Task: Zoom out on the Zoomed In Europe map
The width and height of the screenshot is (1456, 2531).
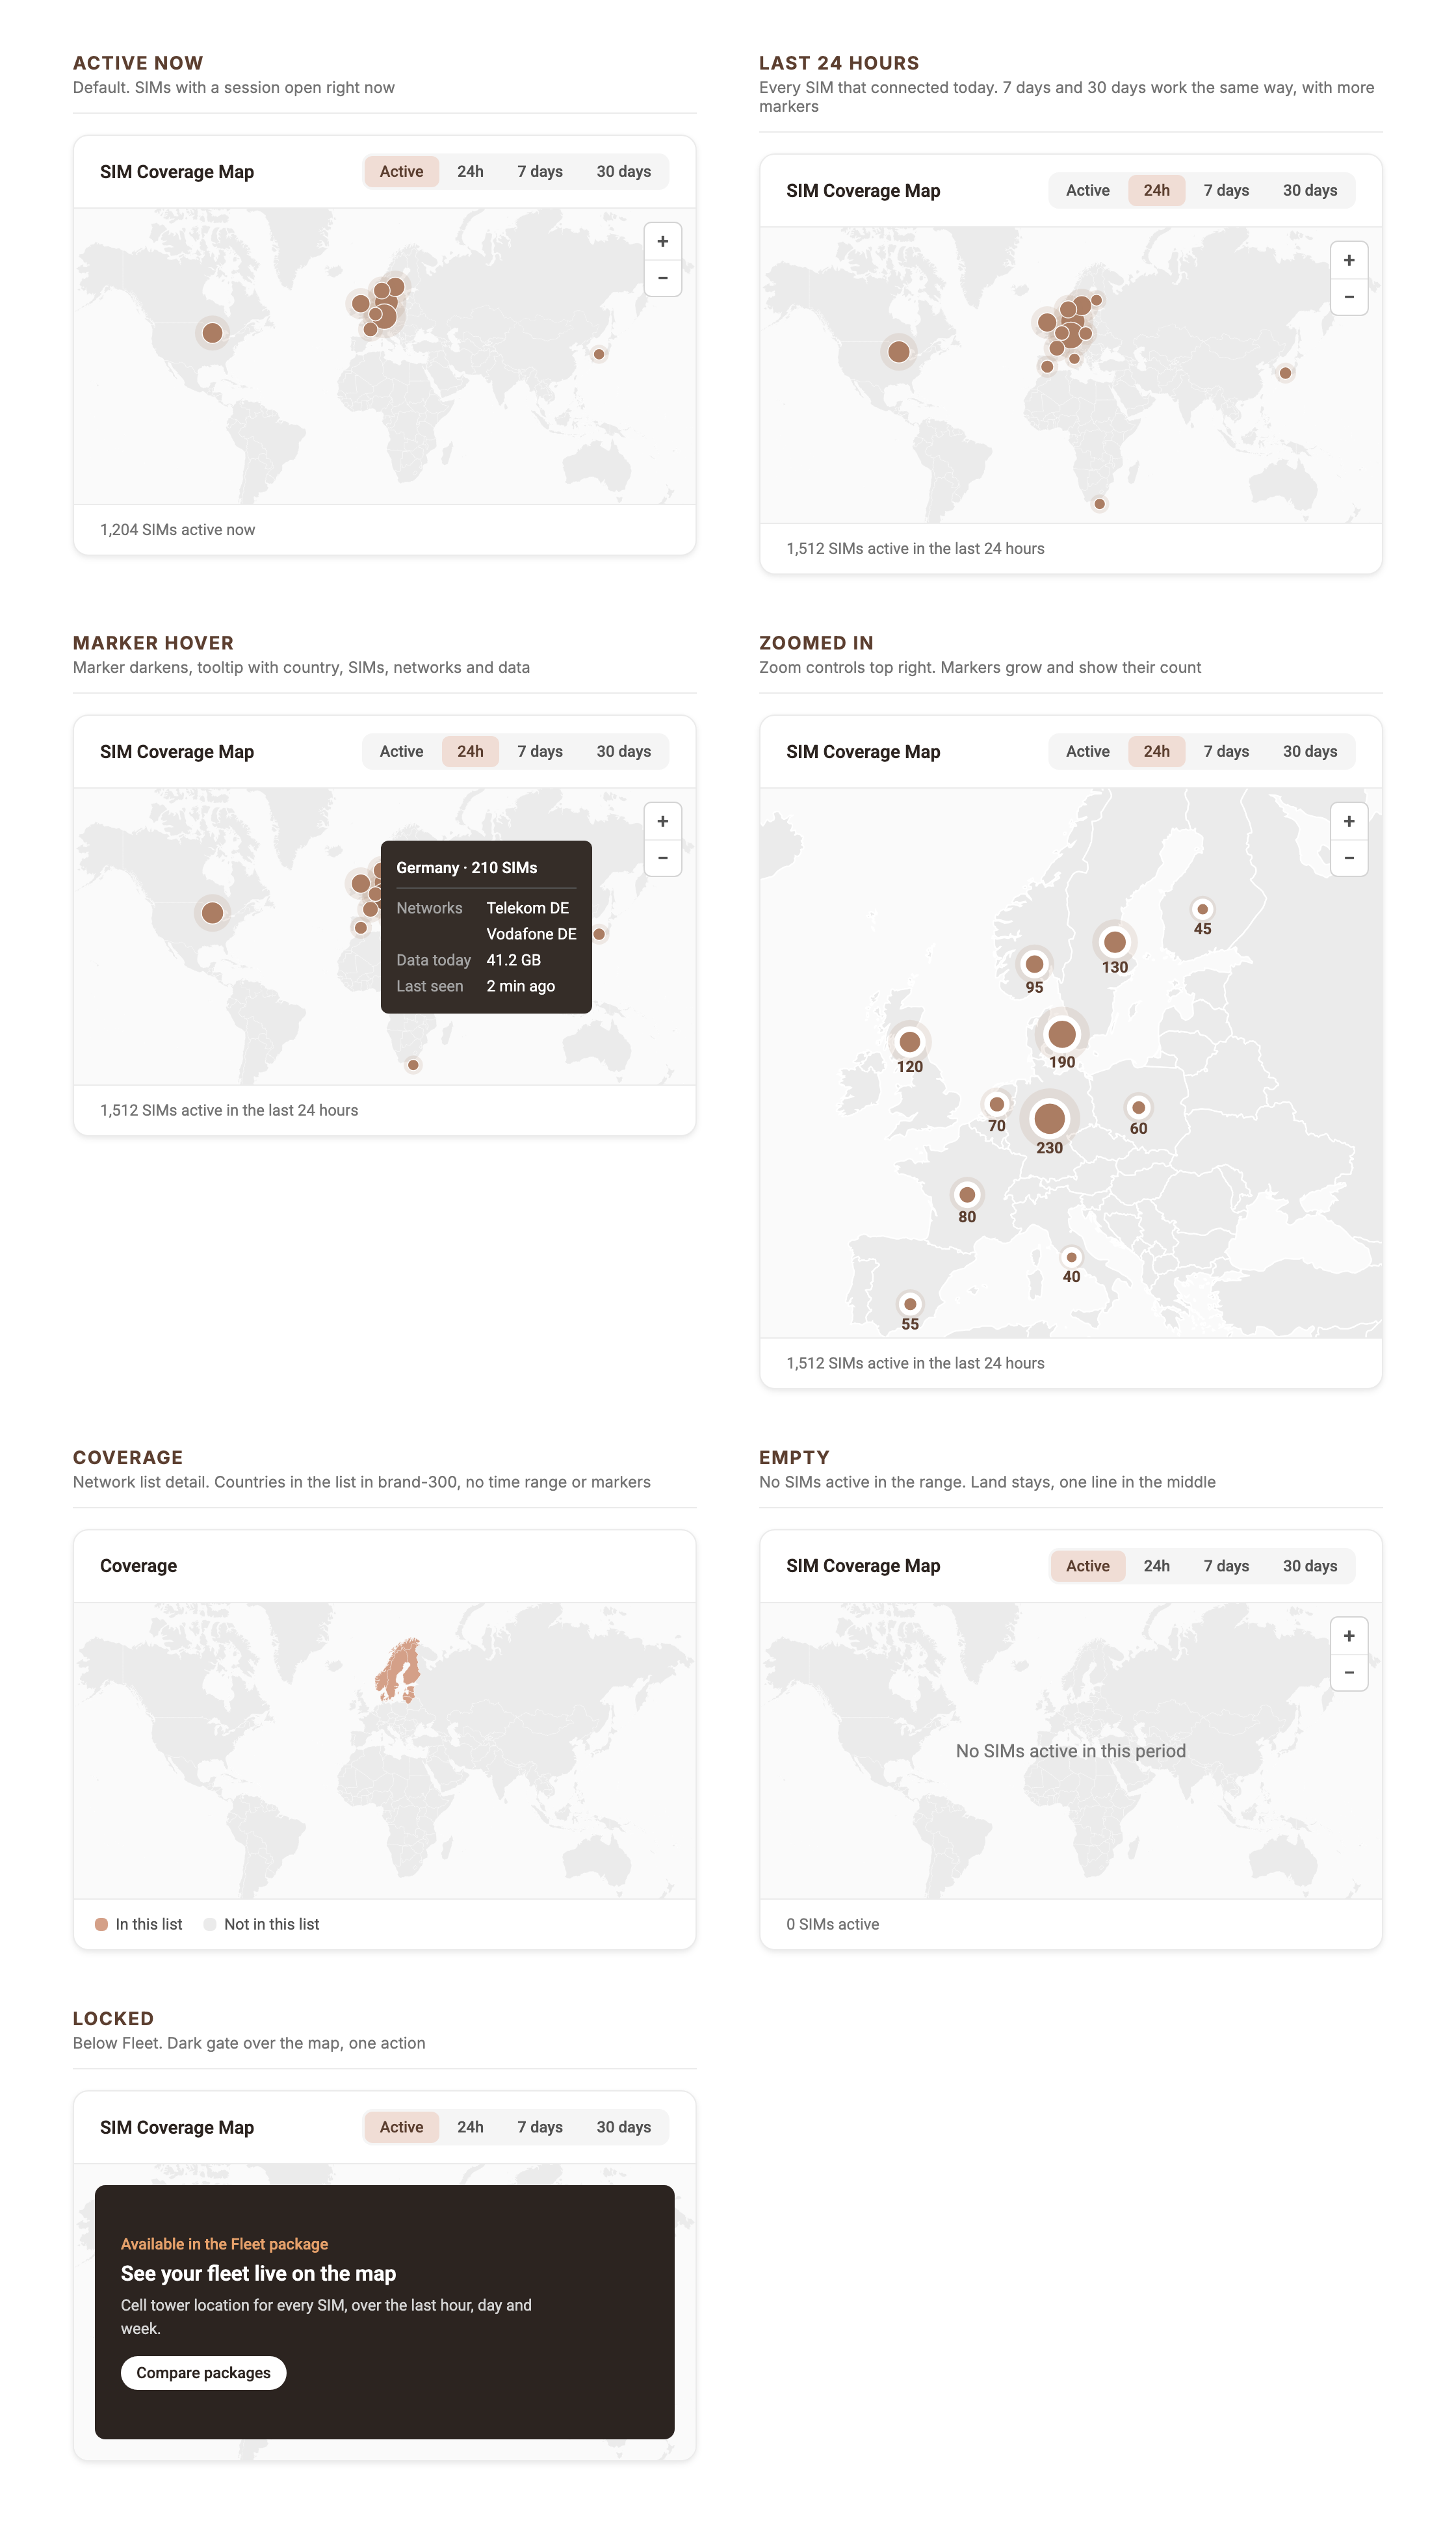Action: tap(1349, 858)
